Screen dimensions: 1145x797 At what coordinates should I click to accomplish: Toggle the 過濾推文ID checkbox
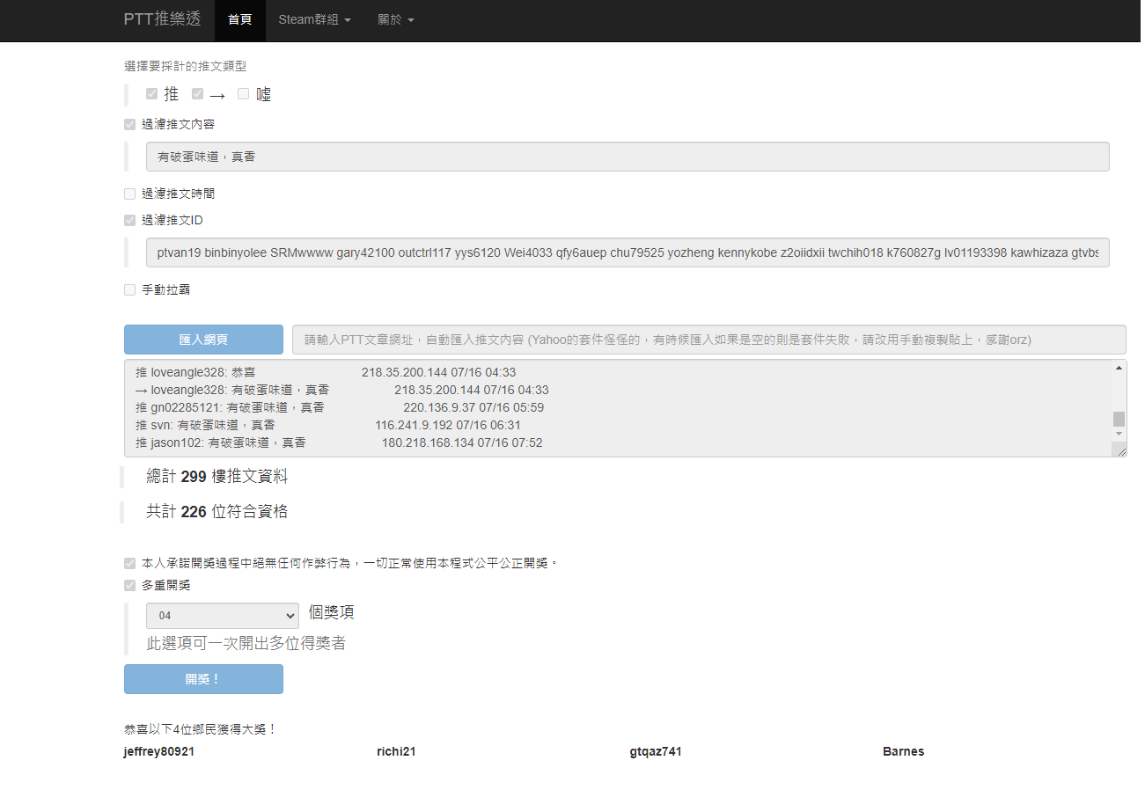tap(130, 220)
